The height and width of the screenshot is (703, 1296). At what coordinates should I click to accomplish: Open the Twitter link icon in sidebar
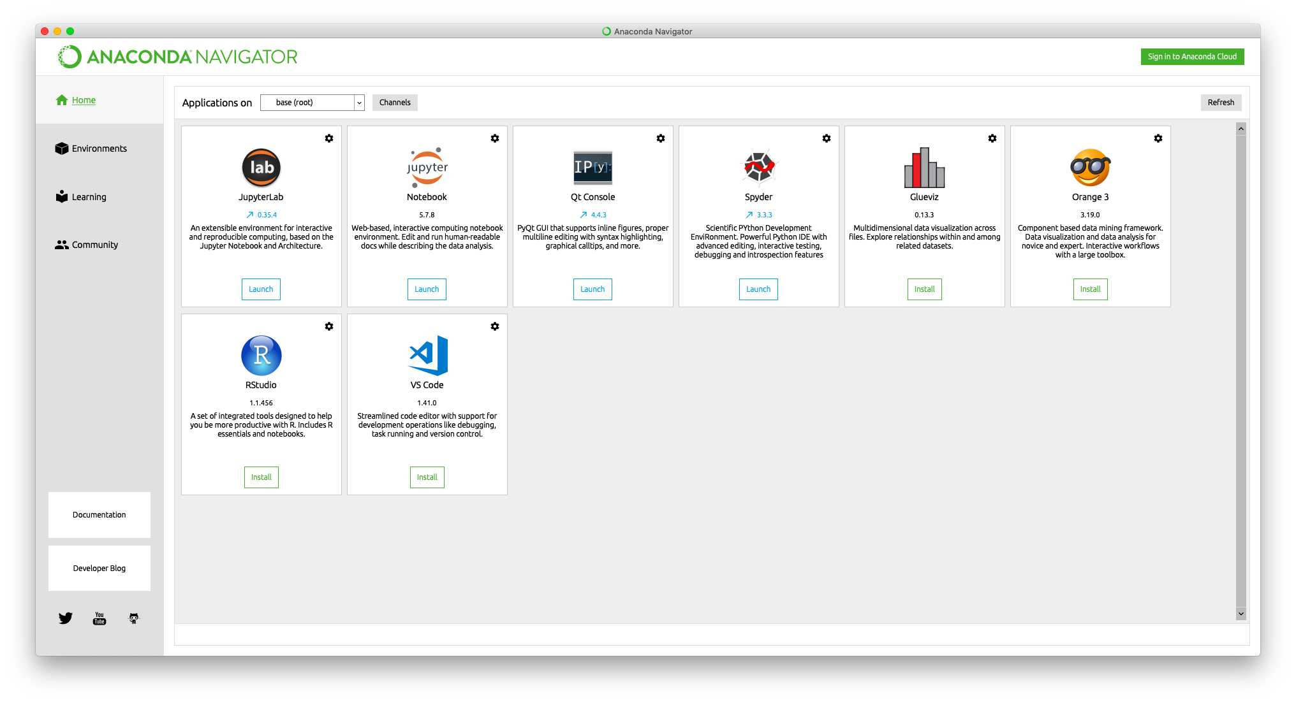click(65, 618)
